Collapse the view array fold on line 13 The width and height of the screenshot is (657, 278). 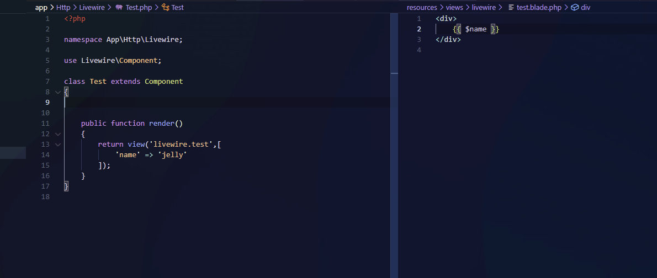[x=58, y=145]
